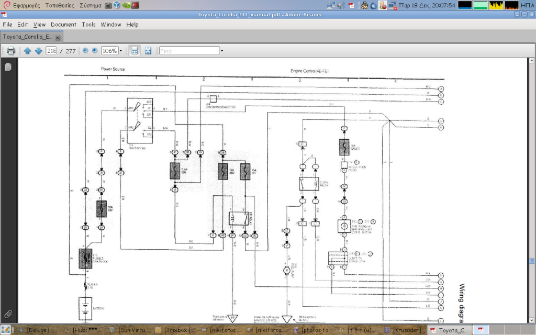Close the Toyota_Corolla_E... document tab

[58, 38]
